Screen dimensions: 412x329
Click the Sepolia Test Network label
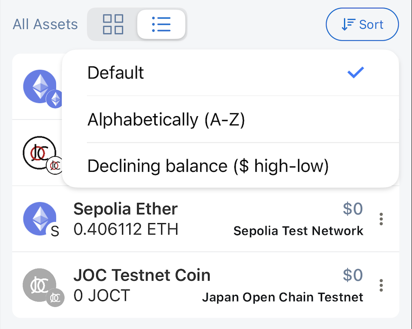[x=298, y=231]
